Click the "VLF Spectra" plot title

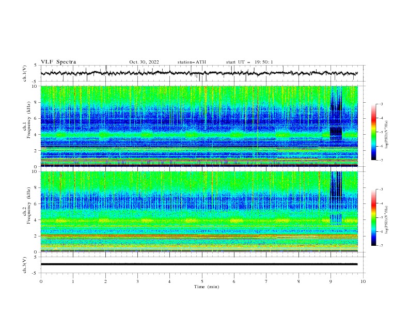pyautogui.click(x=58, y=62)
